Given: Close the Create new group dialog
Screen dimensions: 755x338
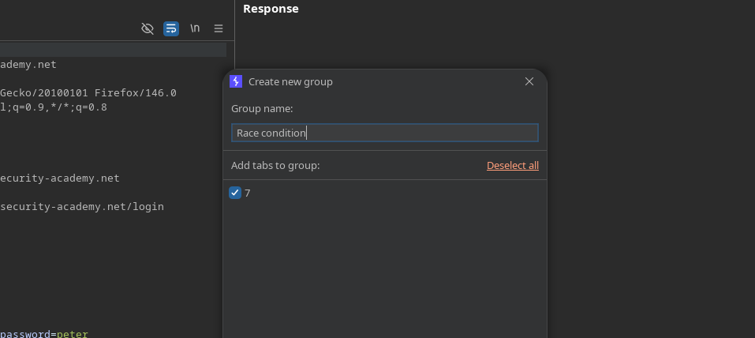Looking at the screenshot, I should point(529,81).
